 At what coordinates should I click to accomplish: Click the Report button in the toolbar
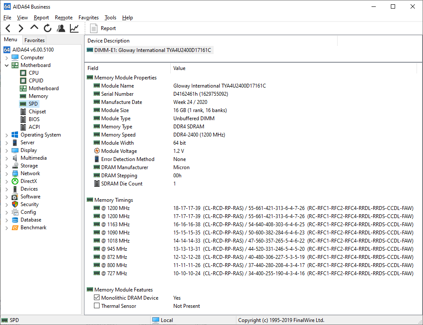click(103, 28)
